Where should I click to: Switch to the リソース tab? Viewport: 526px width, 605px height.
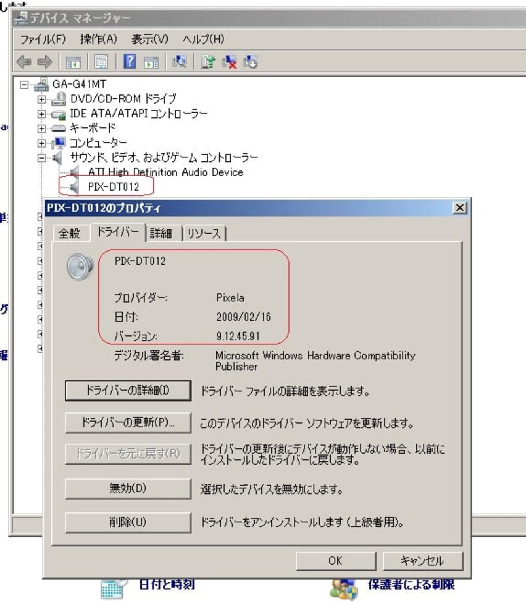(204, 233)
